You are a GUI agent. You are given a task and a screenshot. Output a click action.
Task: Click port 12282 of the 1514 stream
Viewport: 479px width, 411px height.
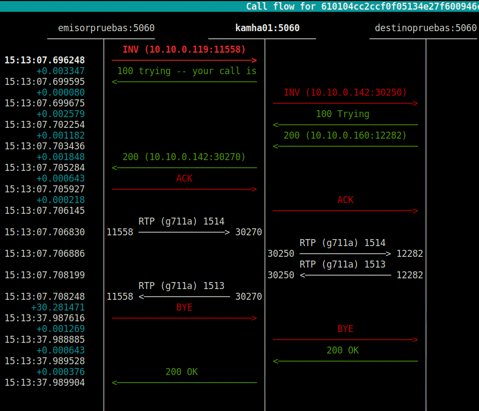[410, 254]
